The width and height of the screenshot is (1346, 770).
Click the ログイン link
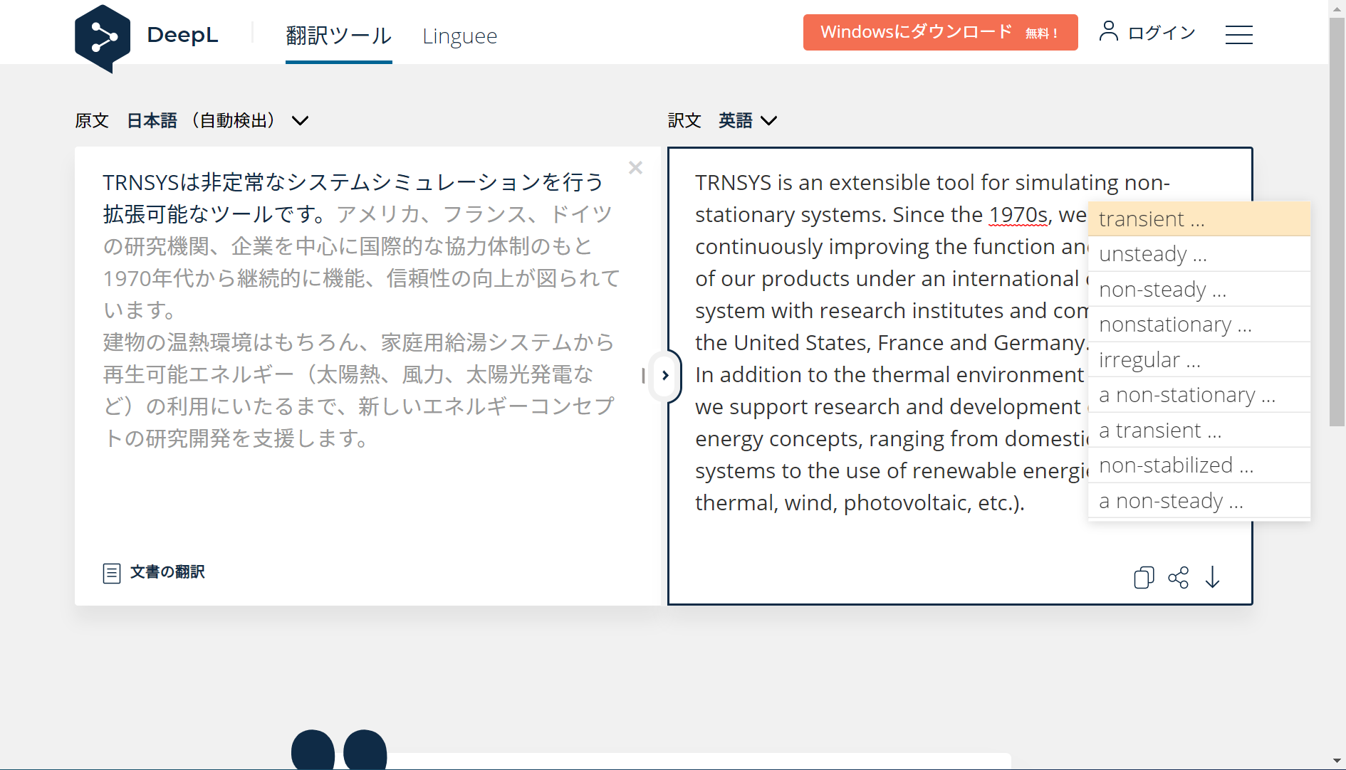click(x=1162, y=33)
